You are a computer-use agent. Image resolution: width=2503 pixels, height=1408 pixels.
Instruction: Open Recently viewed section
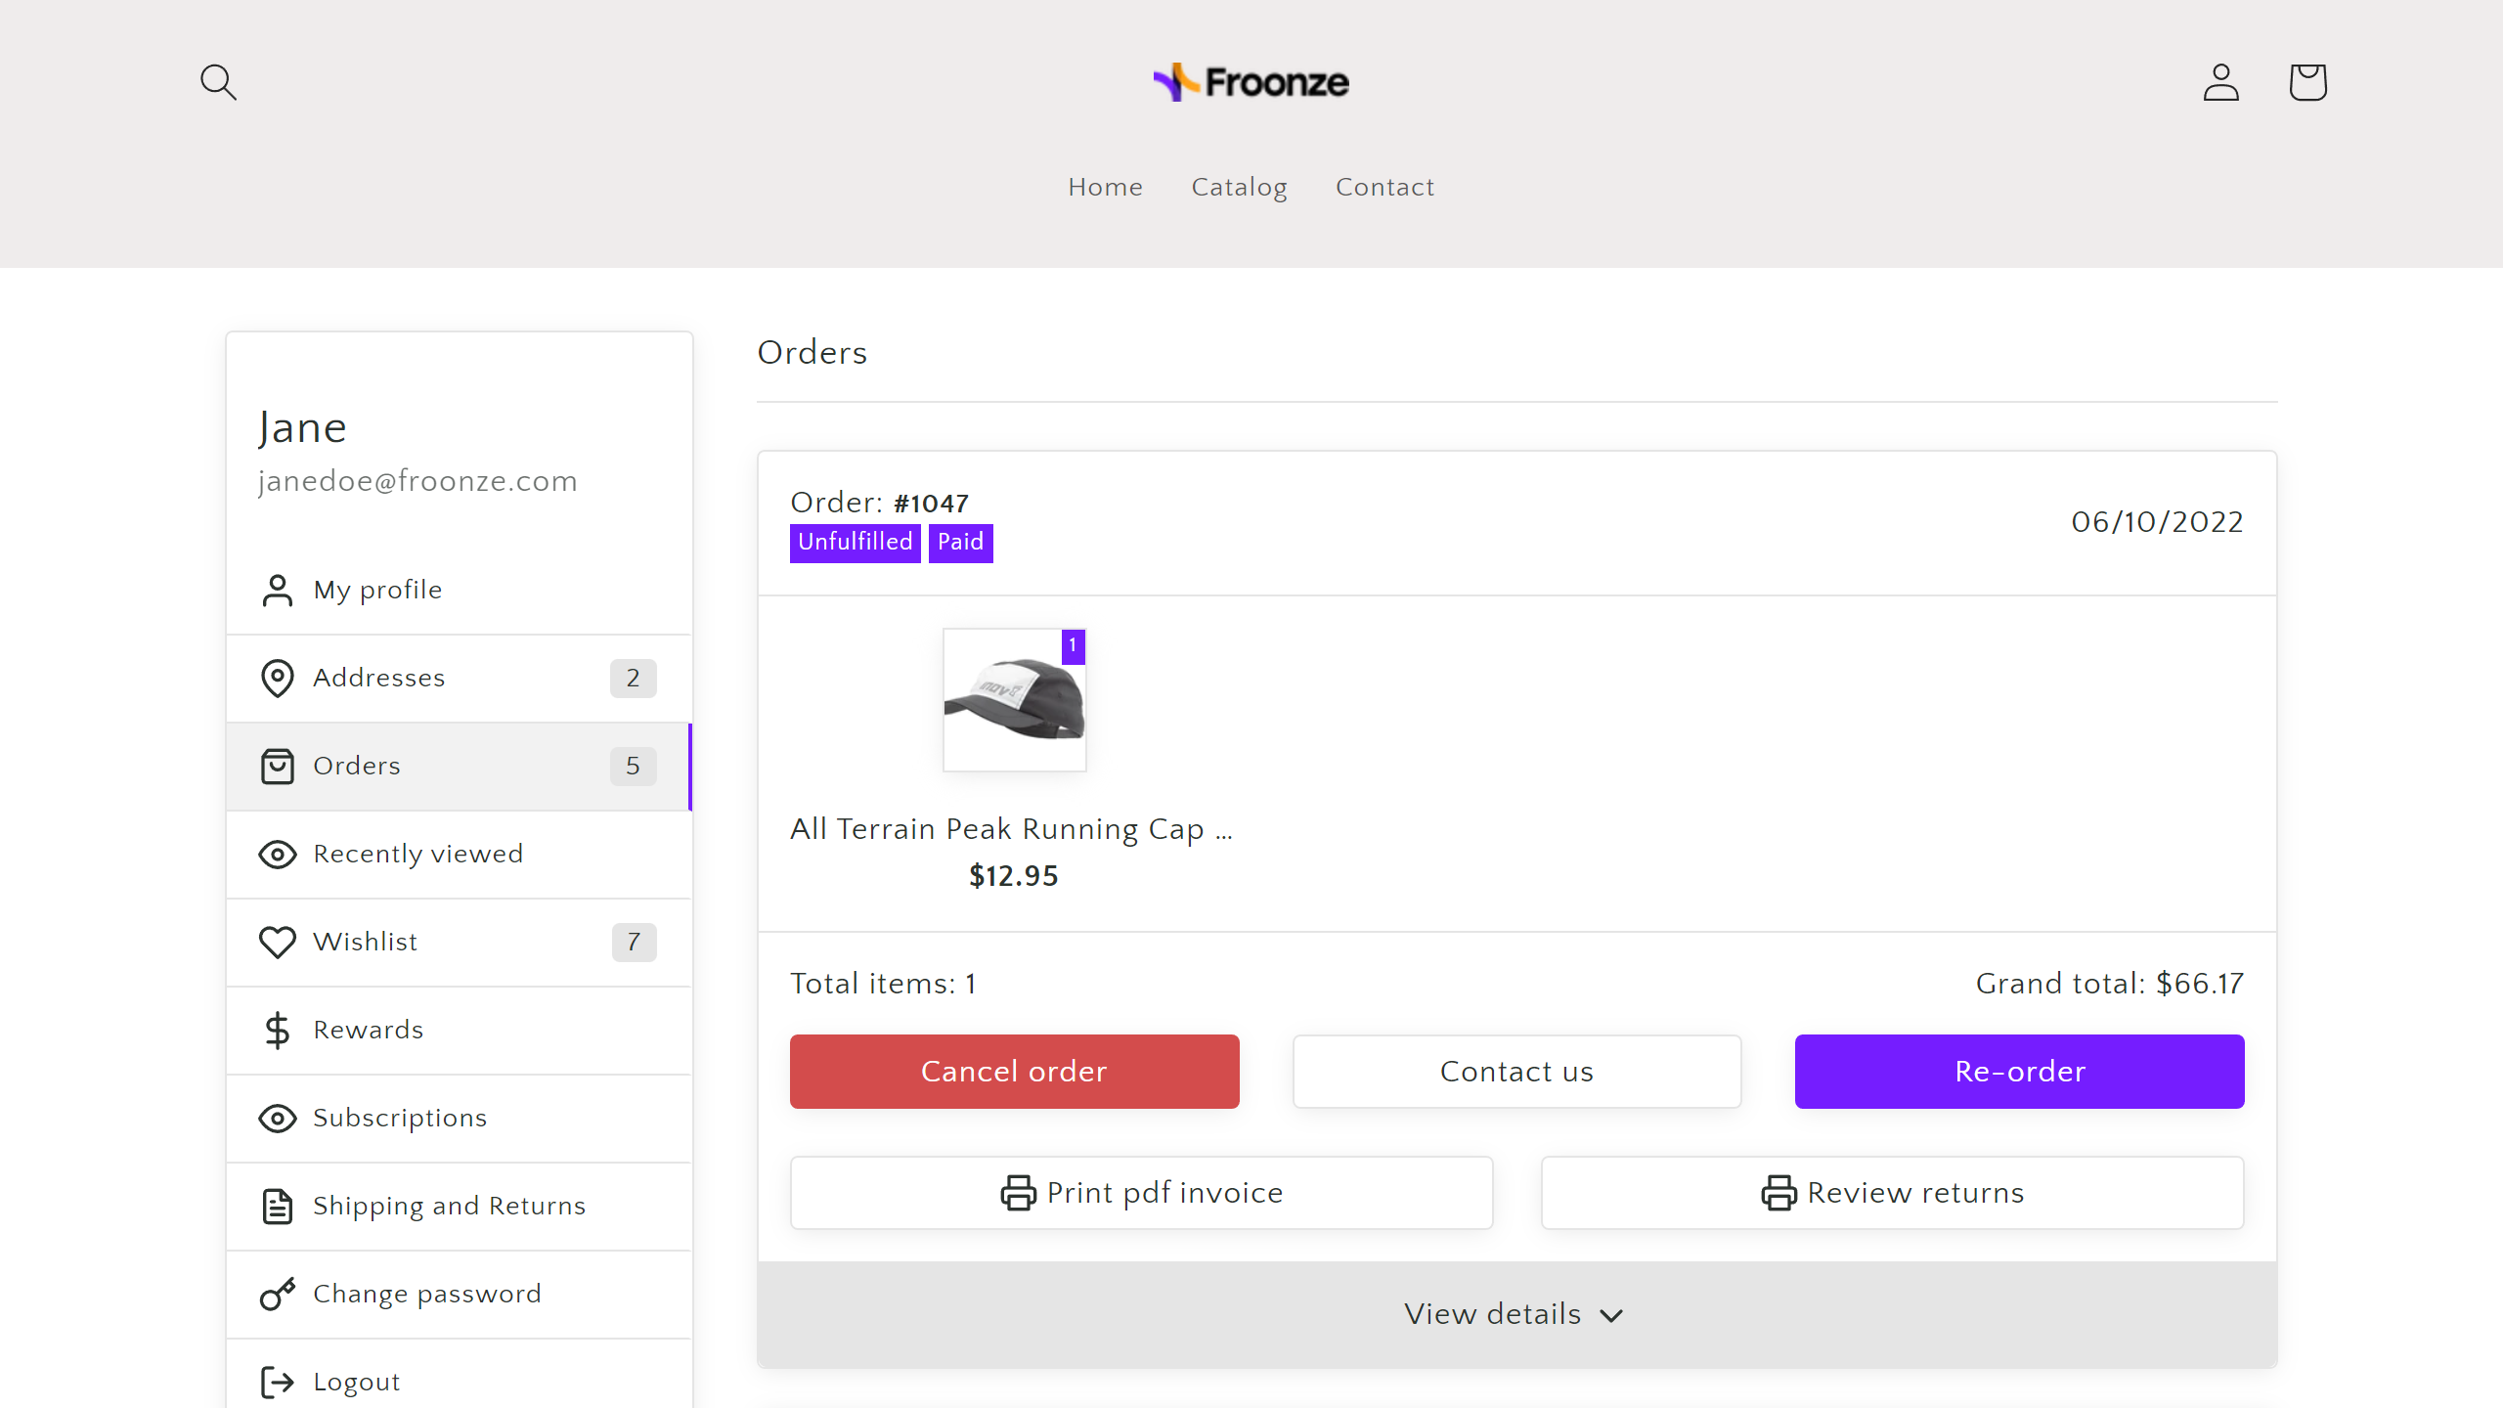click(459, 855)
